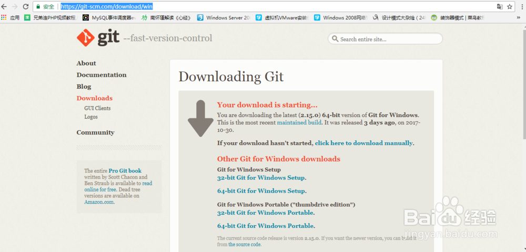Open the translate page icon in the address bar

[500, 6]
